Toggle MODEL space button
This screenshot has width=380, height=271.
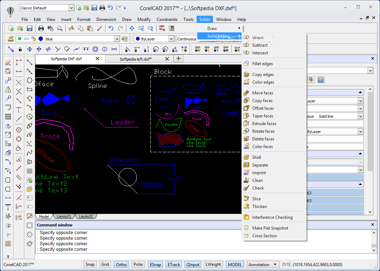click(x=235, y=264)
